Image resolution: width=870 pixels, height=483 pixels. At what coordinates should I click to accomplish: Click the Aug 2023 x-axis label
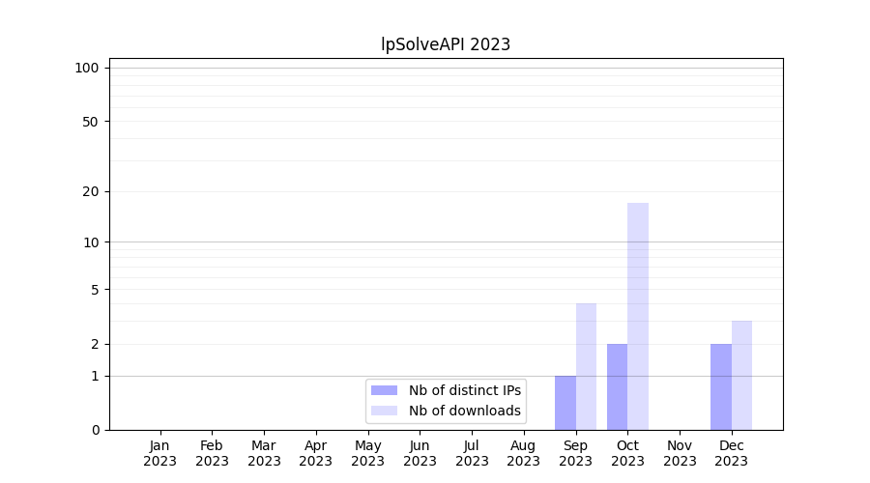(x=524, y=453)
